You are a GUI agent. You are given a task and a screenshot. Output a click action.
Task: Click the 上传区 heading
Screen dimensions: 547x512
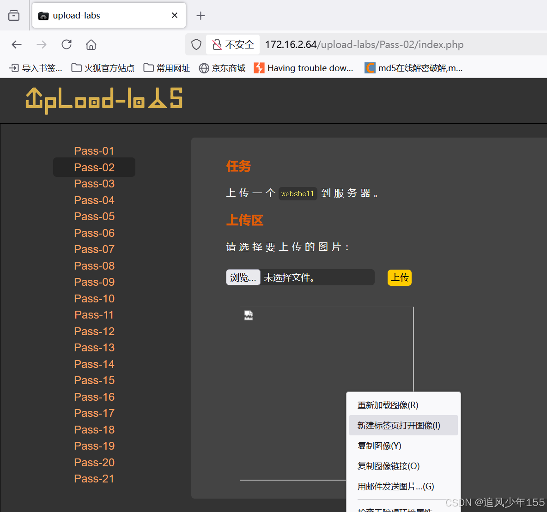point(244,220)
